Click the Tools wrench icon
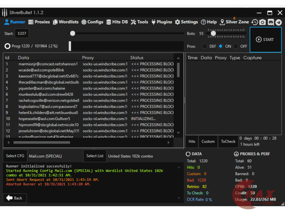285x210 pixels. click(x=133, y=22)
